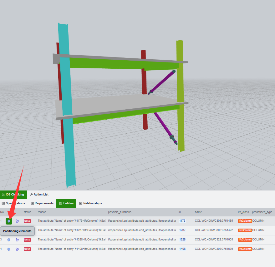Click the IfcColumn tag for entity 1267
This screenshot has height=267, width=275.
245,230
